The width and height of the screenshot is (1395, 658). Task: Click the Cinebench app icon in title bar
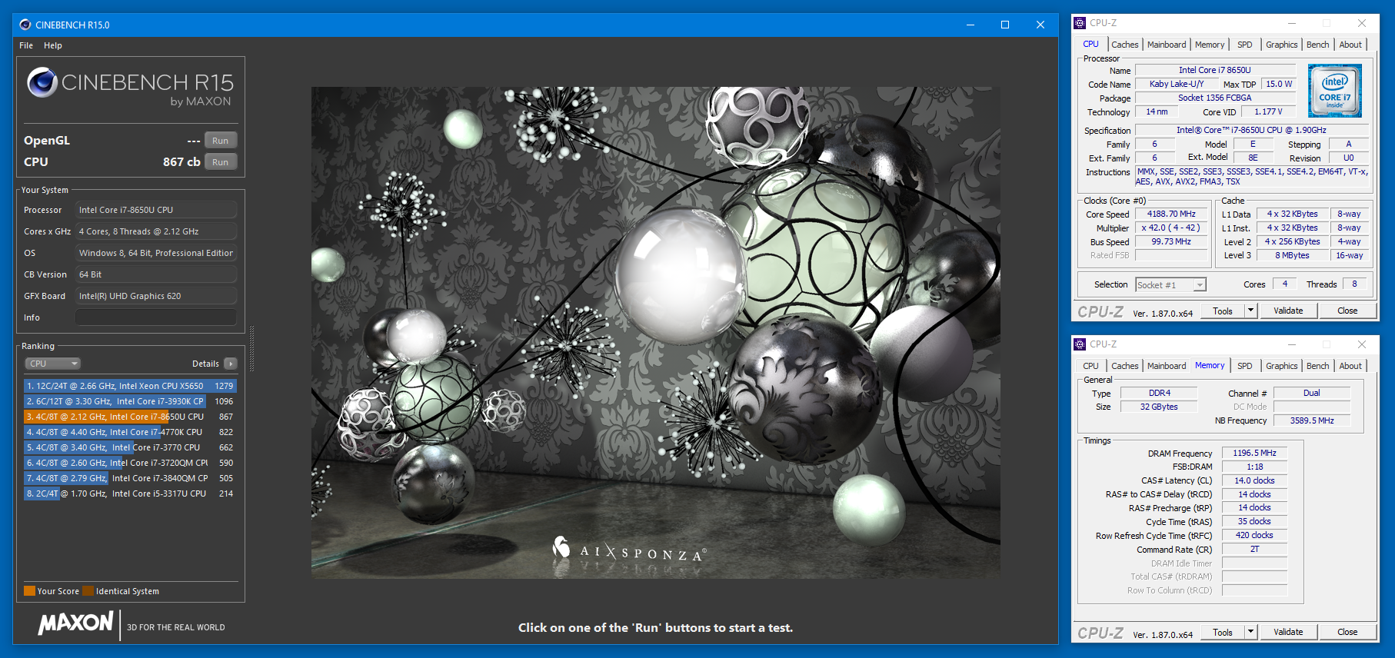[x=25, y=25]
